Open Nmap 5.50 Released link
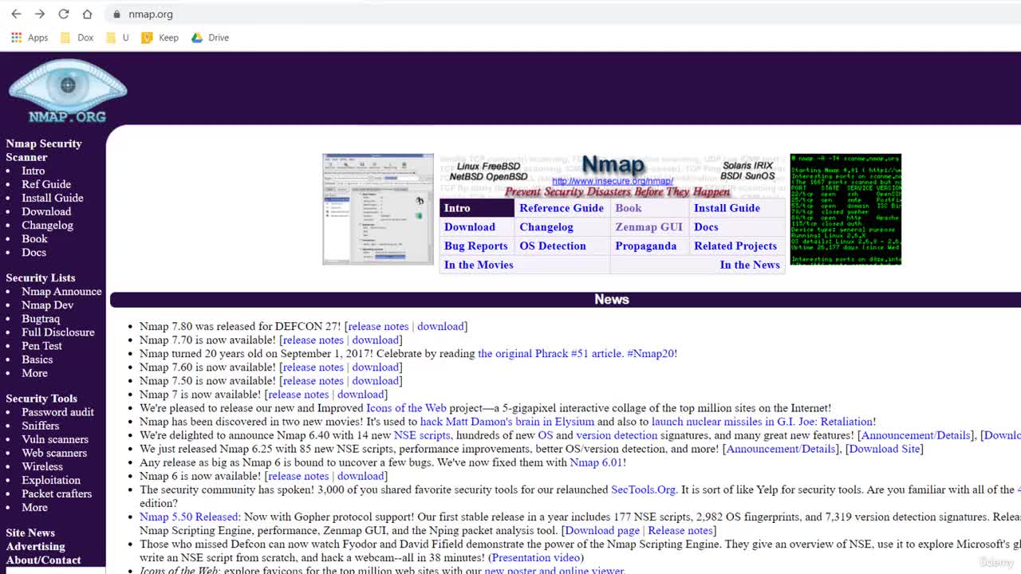This screenshot has width=1021, height=574. 189,517
